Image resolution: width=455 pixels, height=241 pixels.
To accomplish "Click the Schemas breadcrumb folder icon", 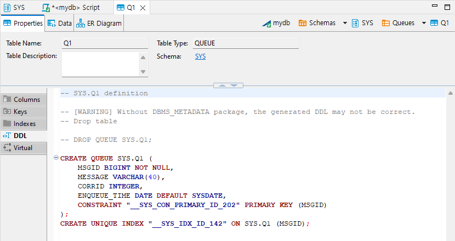I will click(x=302, y=23).
